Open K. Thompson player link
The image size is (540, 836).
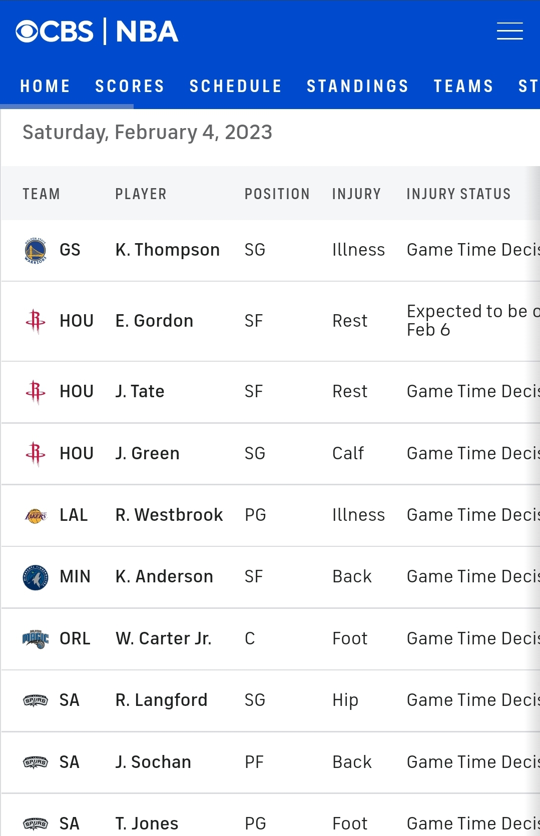pyautogui.click(x=168, y=250)
